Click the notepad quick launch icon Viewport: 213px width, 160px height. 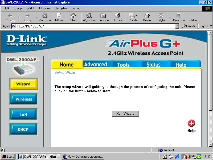coord(165,157)
